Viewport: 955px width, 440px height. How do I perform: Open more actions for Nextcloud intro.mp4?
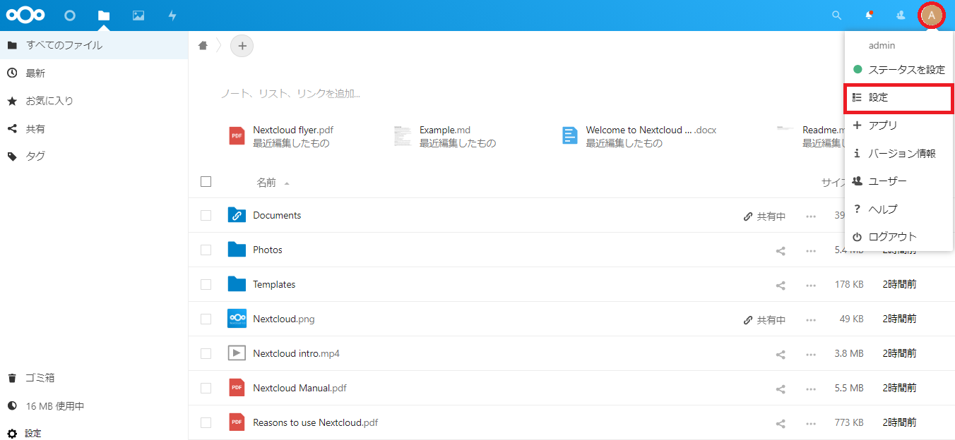811,354
